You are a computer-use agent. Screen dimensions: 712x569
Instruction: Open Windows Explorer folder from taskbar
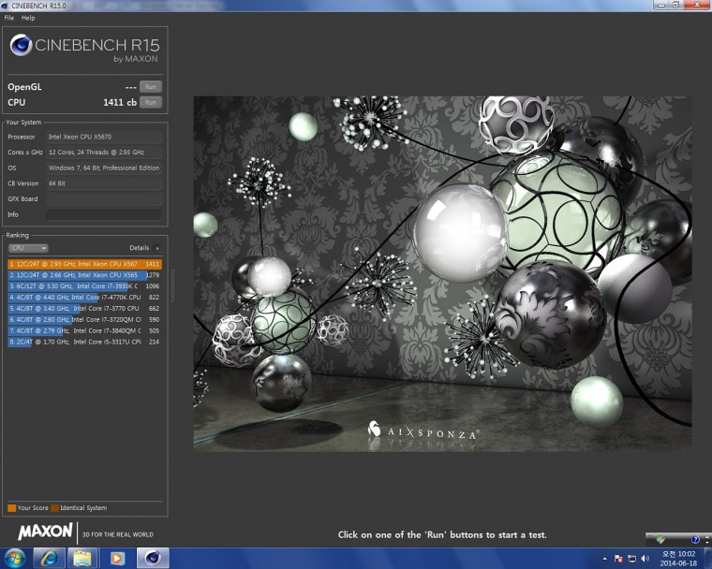[x=82, y=558]
